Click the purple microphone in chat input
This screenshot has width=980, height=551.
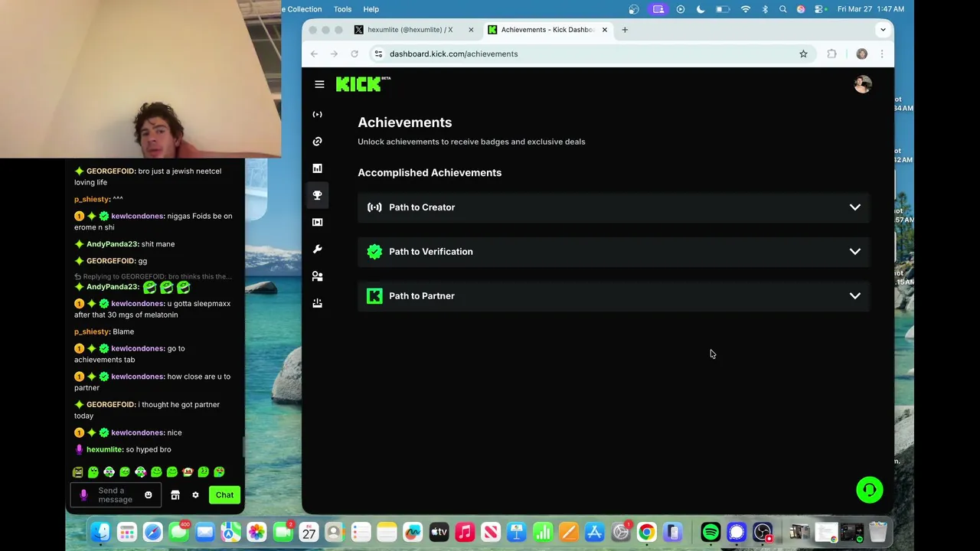[83, 495]
